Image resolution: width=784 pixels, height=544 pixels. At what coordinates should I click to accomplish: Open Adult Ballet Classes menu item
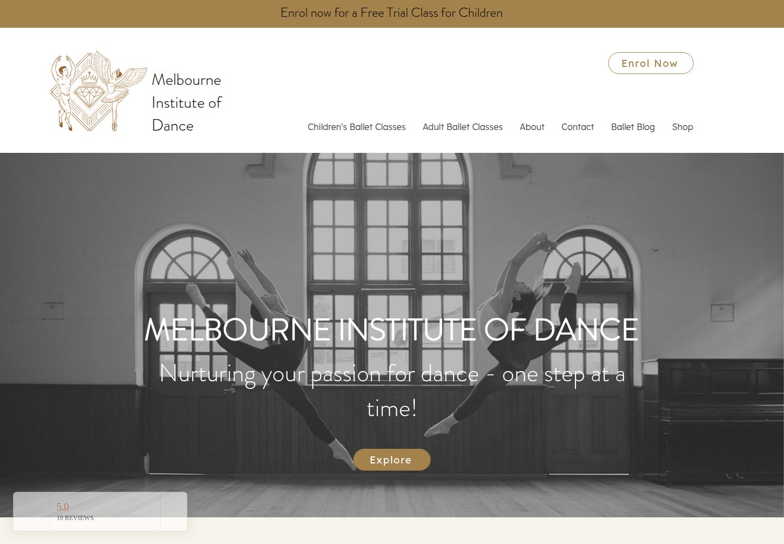pyautogui.click(x=463, y=127)
